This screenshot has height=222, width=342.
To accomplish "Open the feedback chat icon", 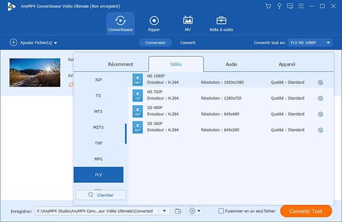I will 290,6.
